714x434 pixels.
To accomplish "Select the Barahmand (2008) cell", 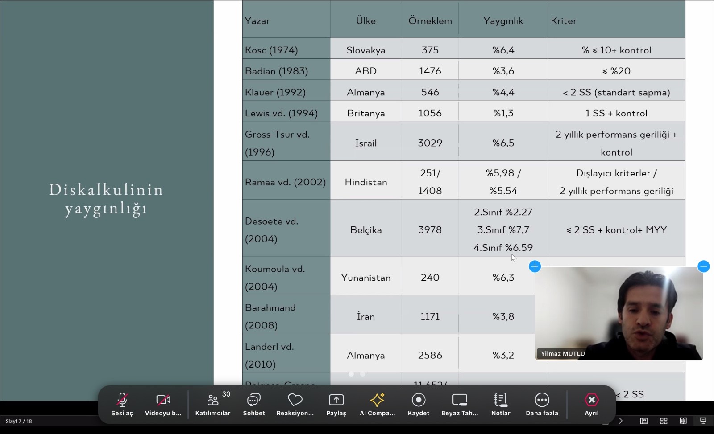I will 286,315.
